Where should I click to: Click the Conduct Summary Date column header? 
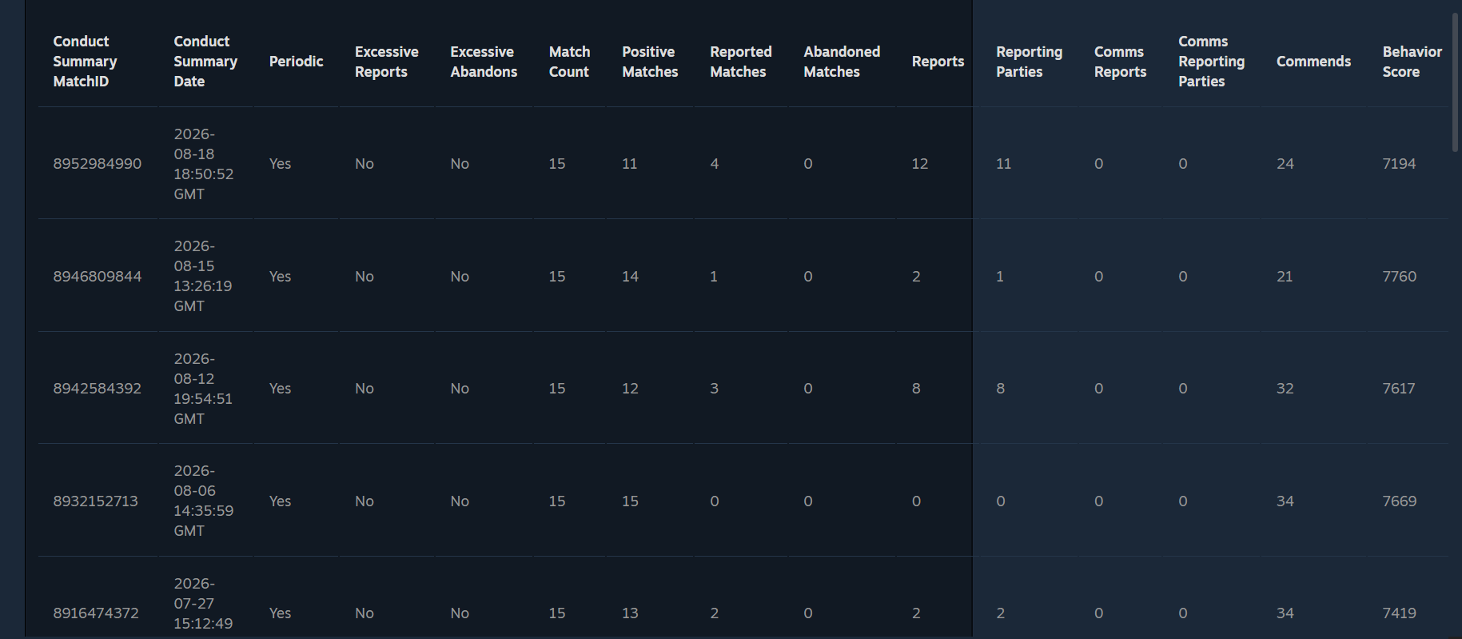click(205, 61)
